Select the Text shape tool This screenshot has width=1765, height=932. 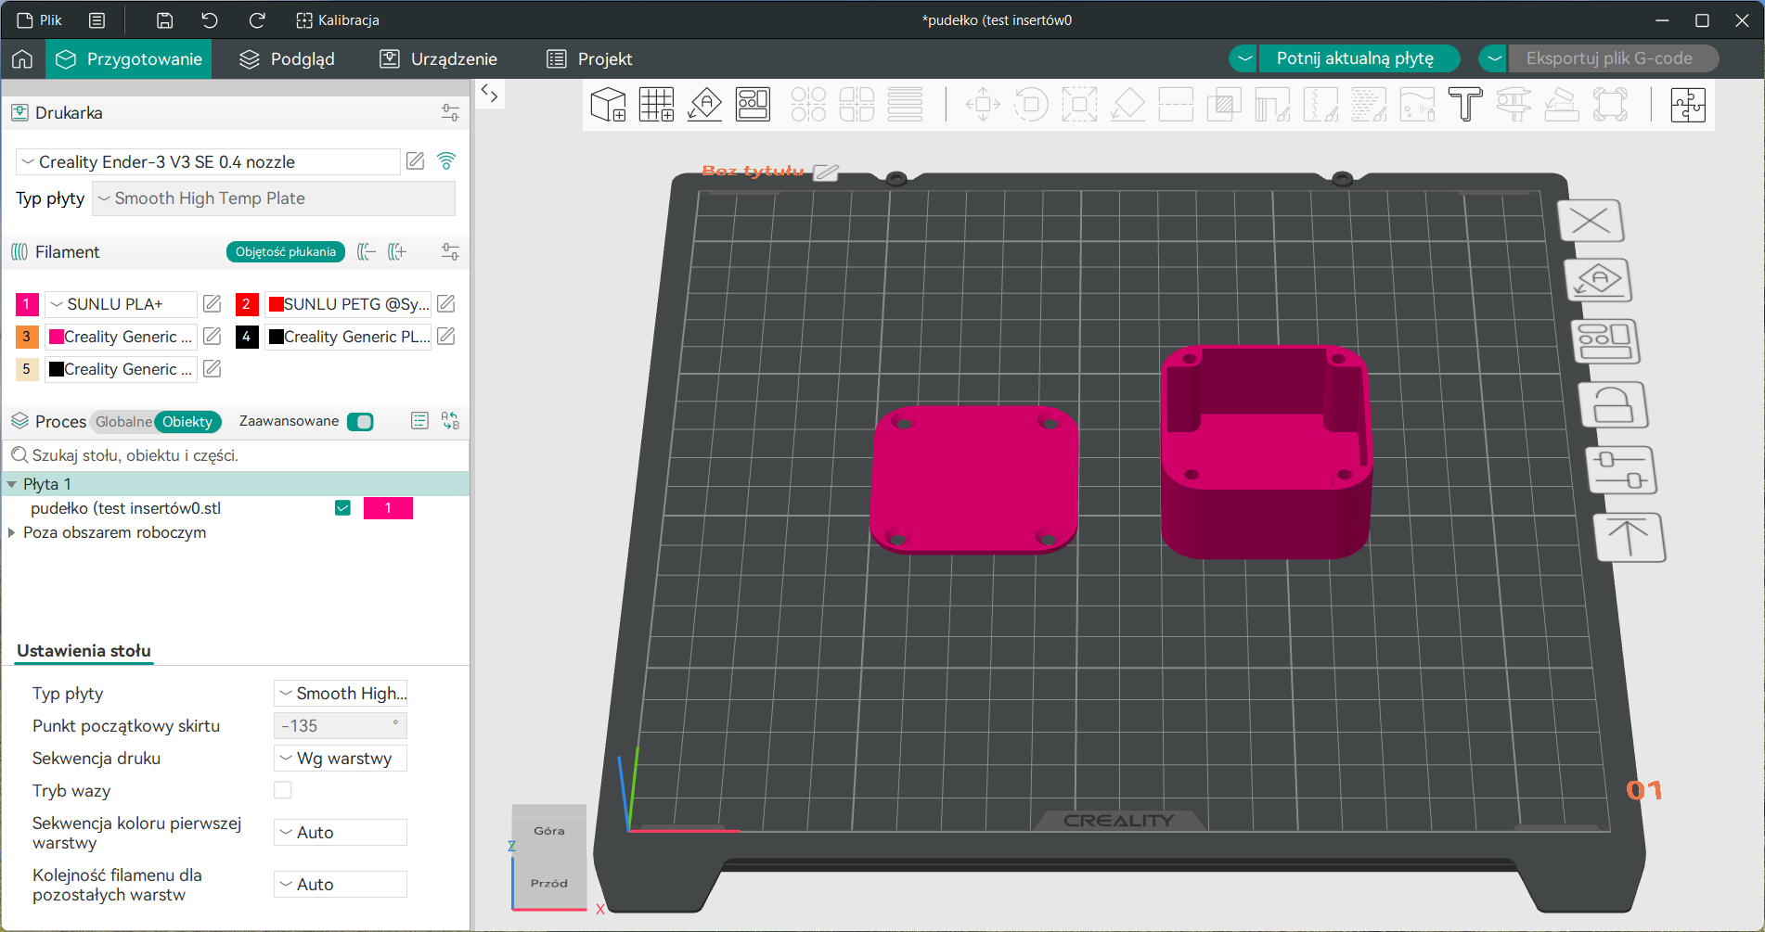tap(1465, 104)
